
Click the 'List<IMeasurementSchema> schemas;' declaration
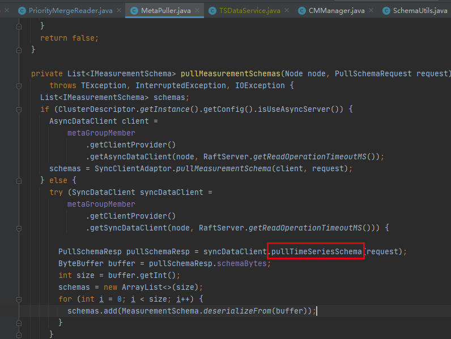(x=115, y=98)
